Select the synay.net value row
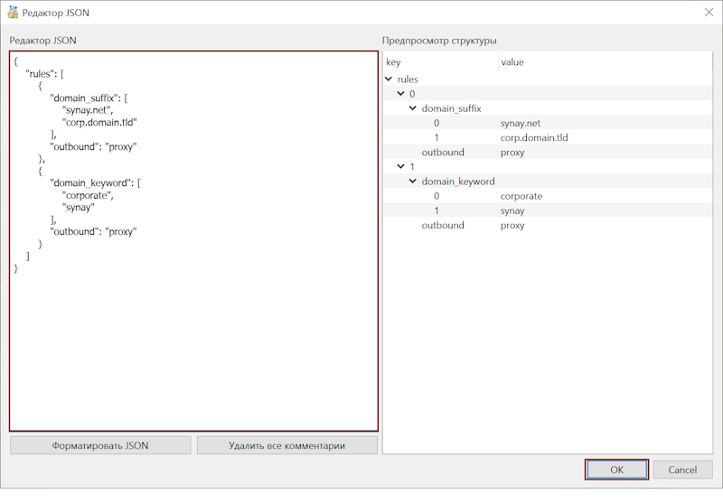This screenshot has width=723, height=503. tap(520, 123)
